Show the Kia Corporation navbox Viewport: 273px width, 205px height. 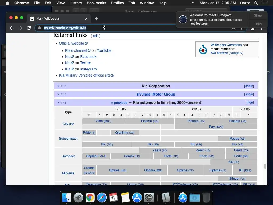click(249, 86)
